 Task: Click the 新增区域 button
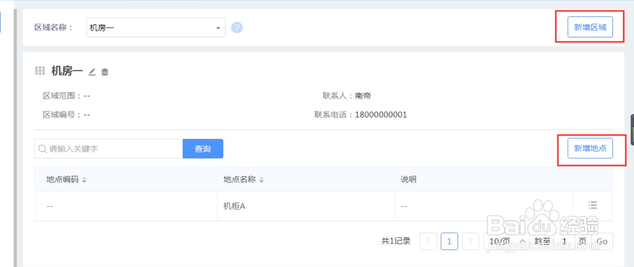(x=590, y=27)
